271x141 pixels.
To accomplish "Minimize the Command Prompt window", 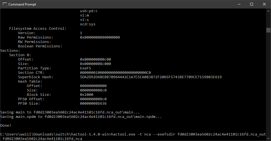I will pos(239,4).
